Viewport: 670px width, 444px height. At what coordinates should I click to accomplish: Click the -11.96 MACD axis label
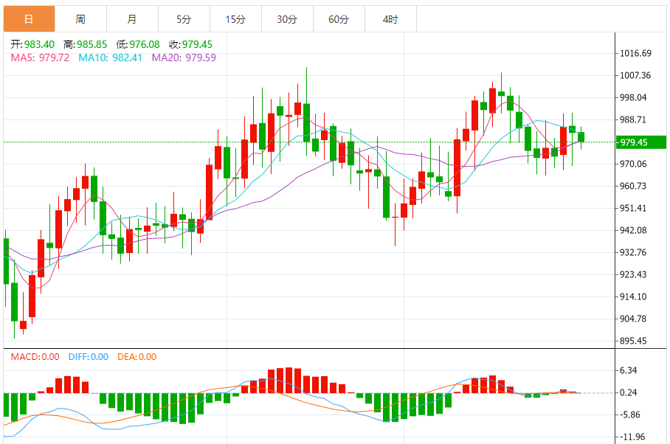coord(632,437)
